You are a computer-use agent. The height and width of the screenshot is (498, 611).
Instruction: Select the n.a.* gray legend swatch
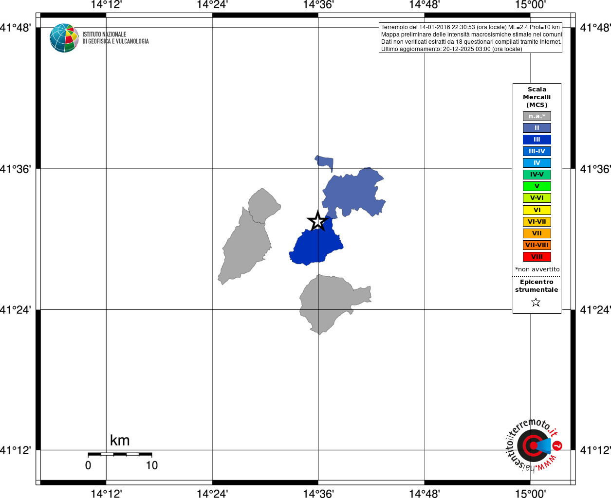pos(537,116)
